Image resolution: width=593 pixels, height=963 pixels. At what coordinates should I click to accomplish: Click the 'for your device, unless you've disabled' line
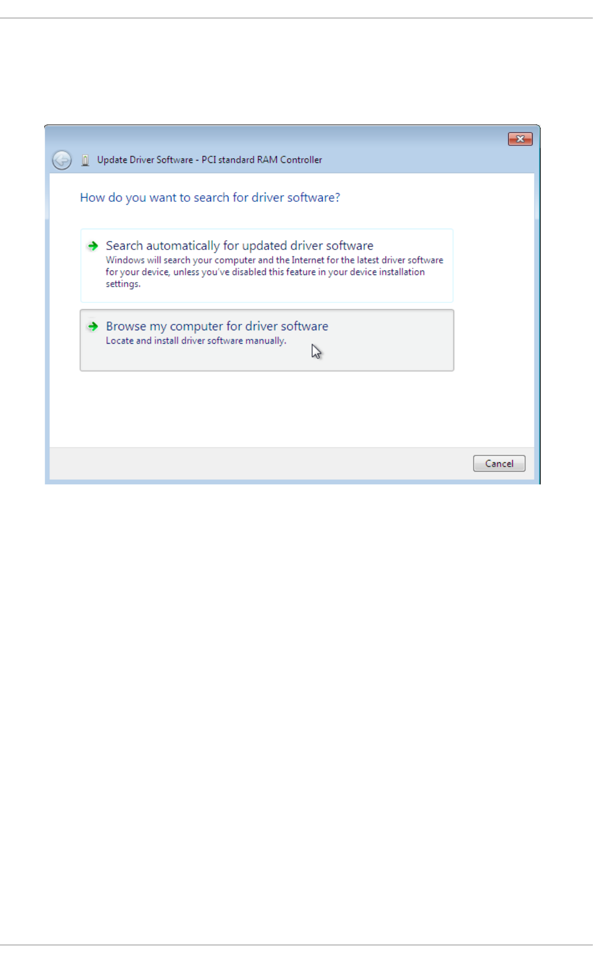(265, 272)
